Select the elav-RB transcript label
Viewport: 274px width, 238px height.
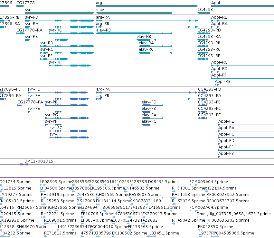[x=144, y=37]
